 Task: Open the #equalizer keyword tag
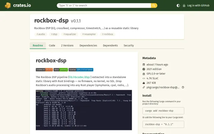point(70,34)
